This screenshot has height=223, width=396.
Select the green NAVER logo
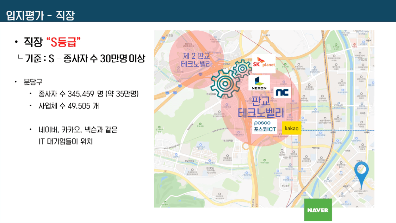pos(318,210)
